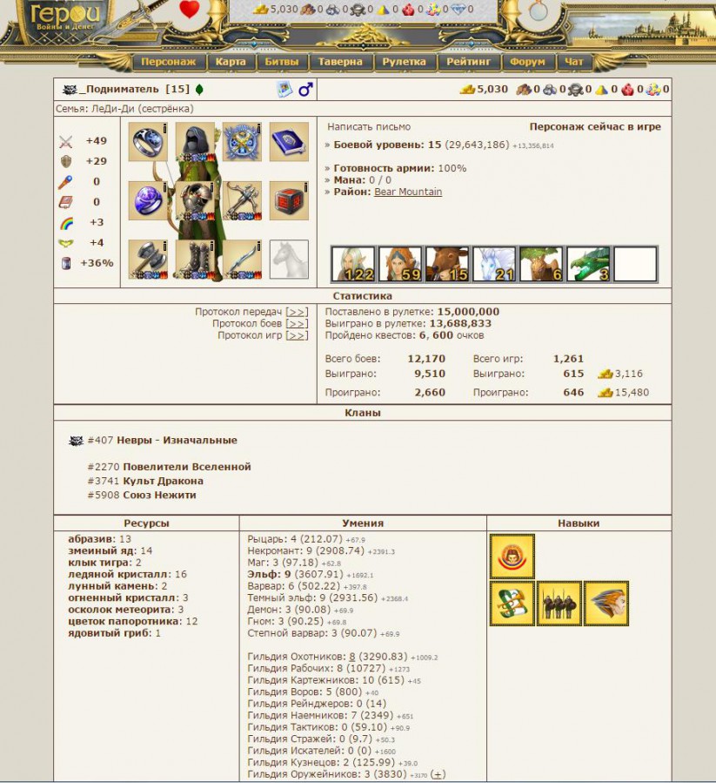The image size is (716, 783).
Task: Open the Форум menu item
Action: [x=527, y=62]
